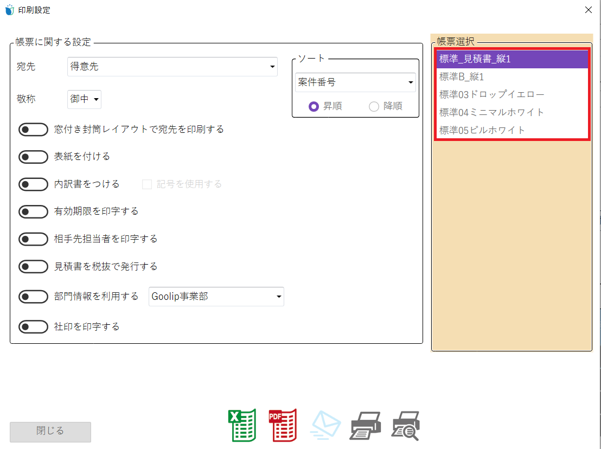Toggle 社印を印字する on
Screen dimensions: 601x449
pyautogui.click(x=33, y=326)
